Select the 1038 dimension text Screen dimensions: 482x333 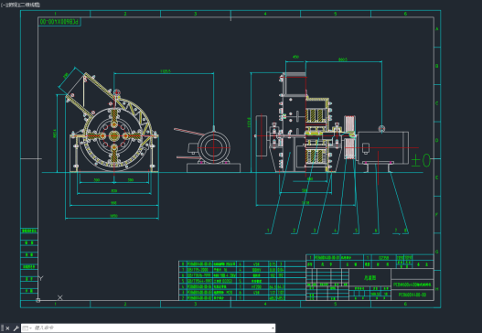(305, 202)
